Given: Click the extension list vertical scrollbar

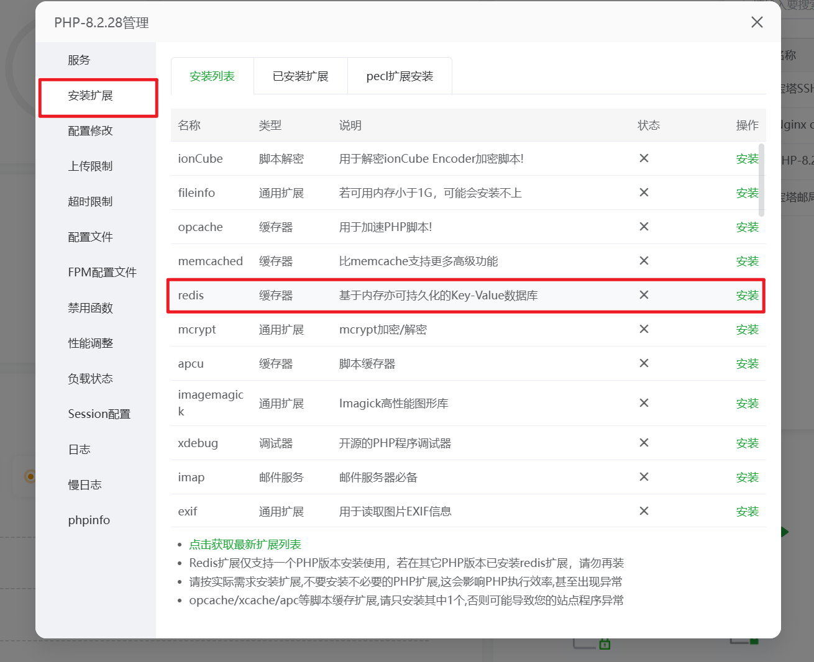Looking at the screenshot, I should coord(762,180).
